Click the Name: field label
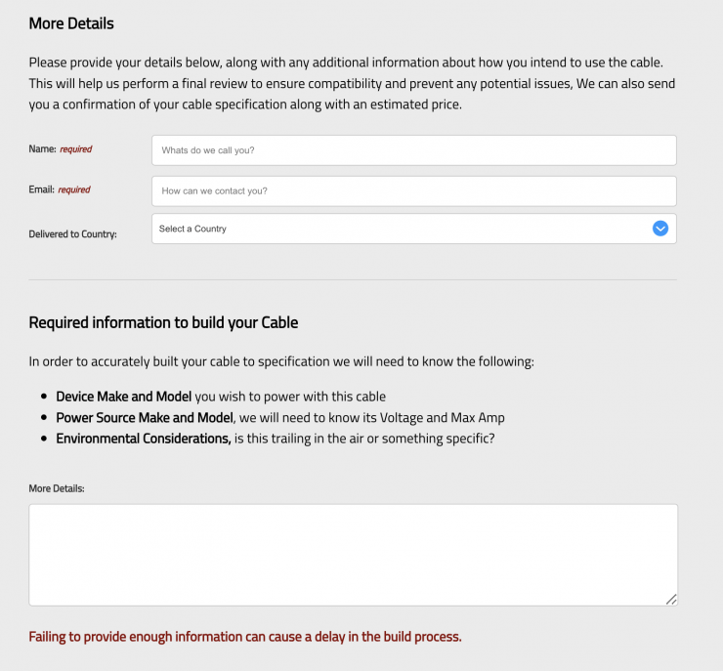 pyautogui.click(x=42, y=148)
